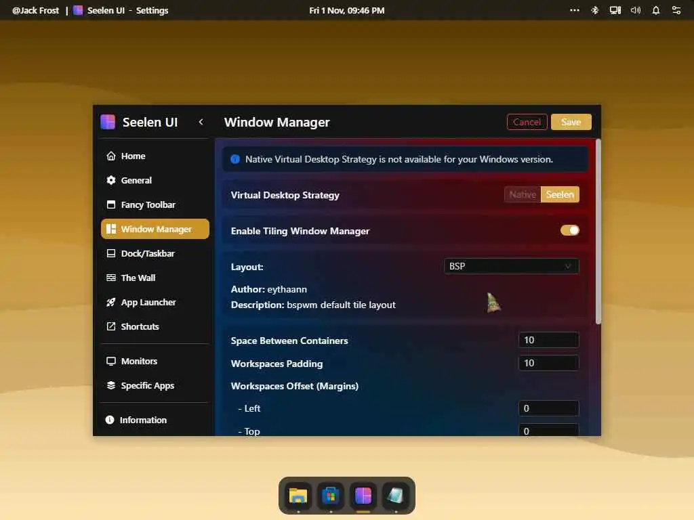Launch File Explorer from the dock
The image size is (694, 520).
(298, 496)
